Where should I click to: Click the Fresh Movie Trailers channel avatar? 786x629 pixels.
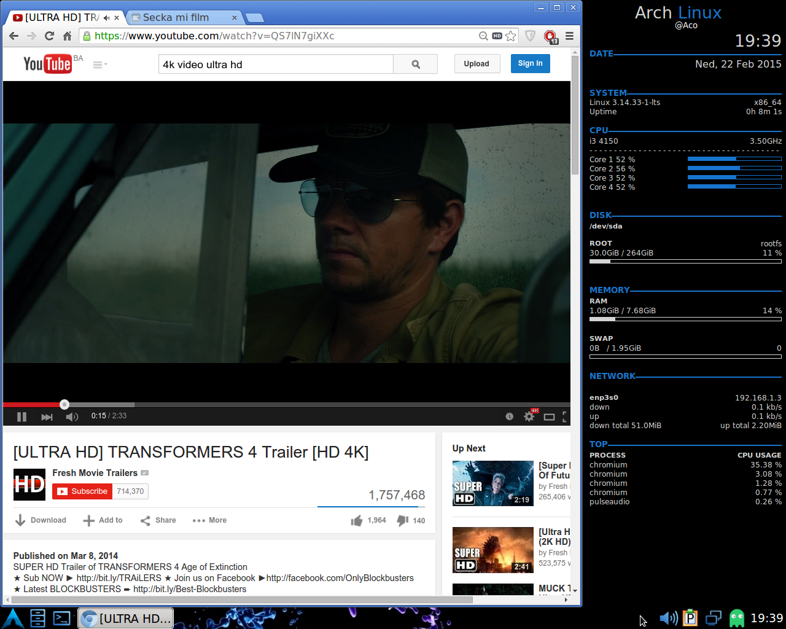pyautogui.click(x=29, y=485)
